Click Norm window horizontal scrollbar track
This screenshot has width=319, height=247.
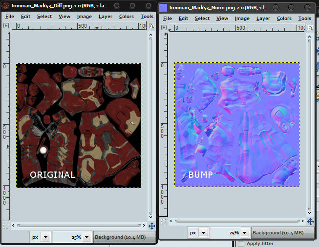coord(237,221)
